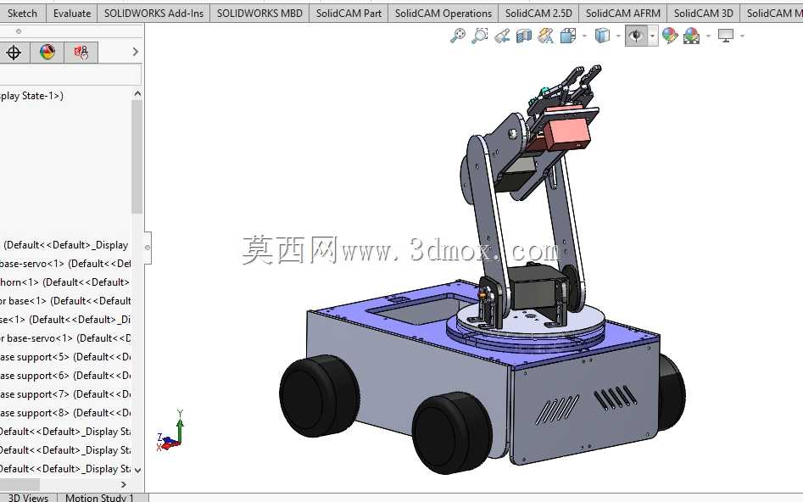
Task: Switch to the 3D Views tab
Action: (x=28, y=498)
